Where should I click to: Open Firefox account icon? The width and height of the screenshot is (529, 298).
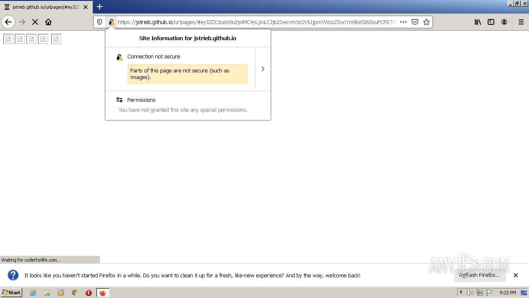(504, 22)
